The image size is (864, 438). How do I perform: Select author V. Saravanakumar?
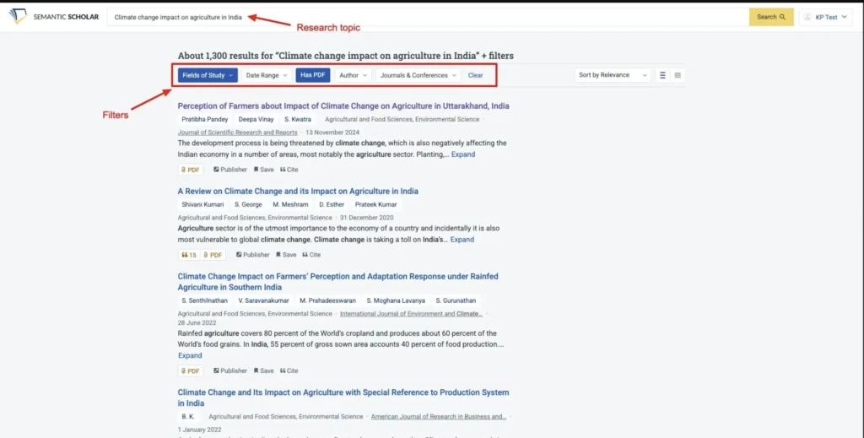point(263,300)
